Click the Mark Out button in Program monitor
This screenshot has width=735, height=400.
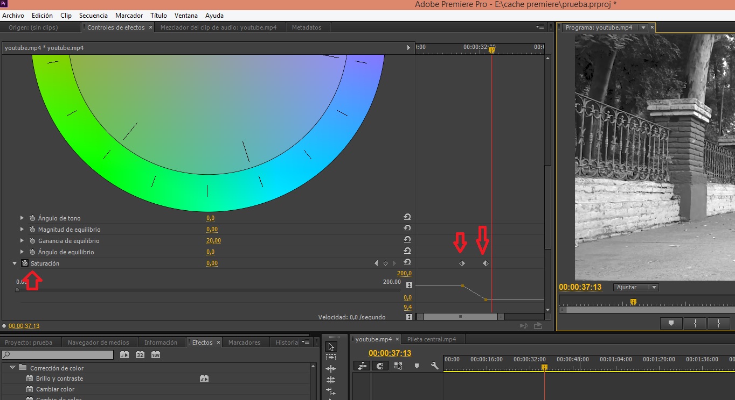(x=718, y=323)
